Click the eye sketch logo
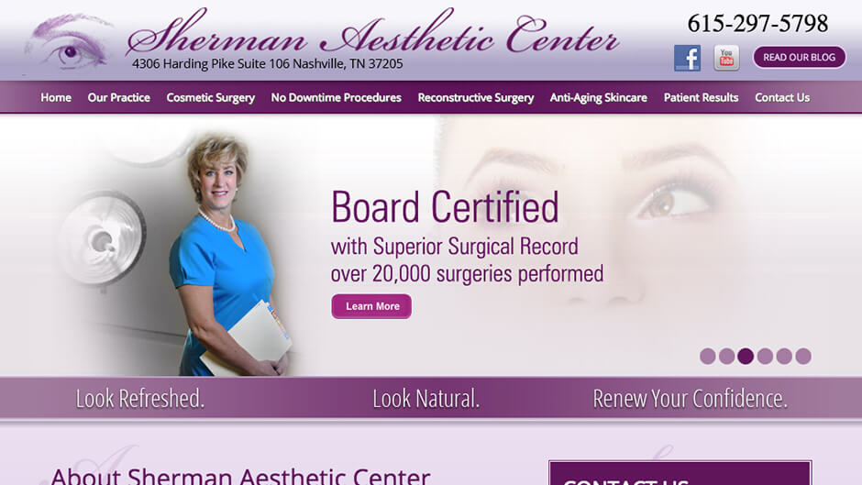The width and height of the screenshot is (862, 485). [x=69, y=43]
